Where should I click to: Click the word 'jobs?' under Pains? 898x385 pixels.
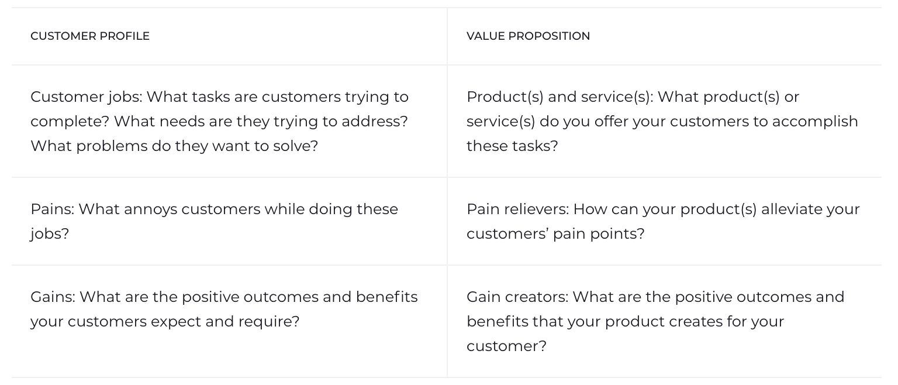pos(50,233)
